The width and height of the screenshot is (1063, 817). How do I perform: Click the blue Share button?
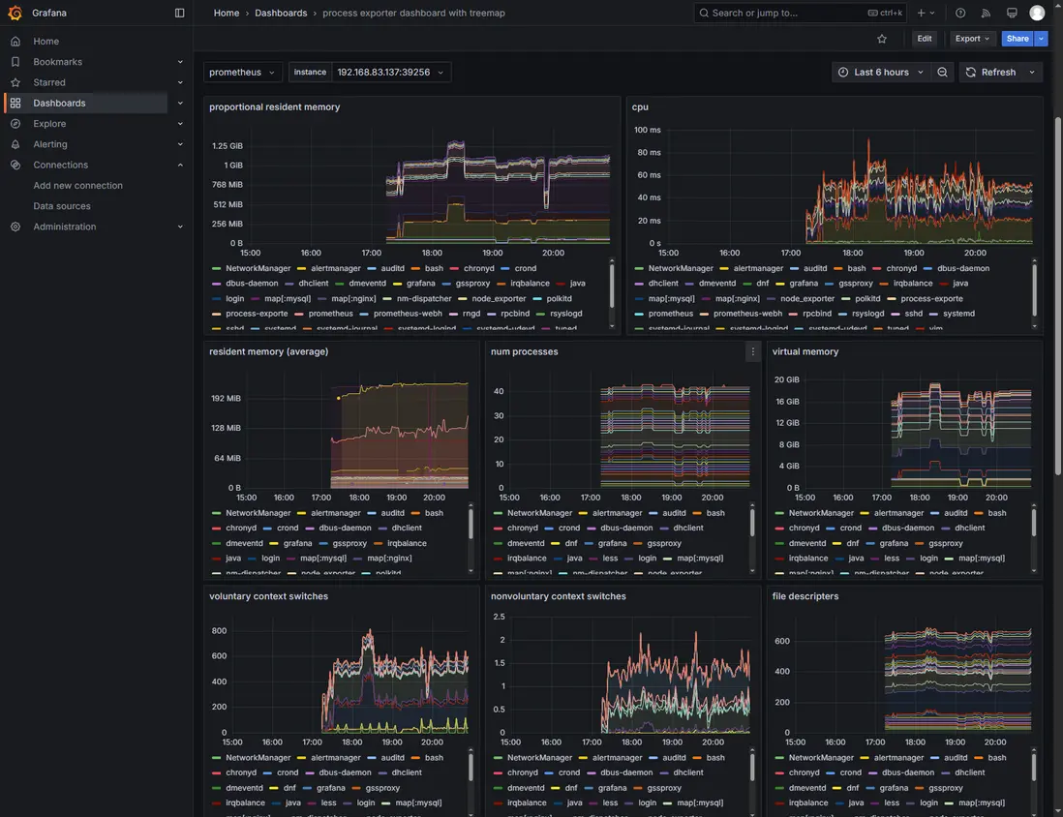[x=1017, y=39]
